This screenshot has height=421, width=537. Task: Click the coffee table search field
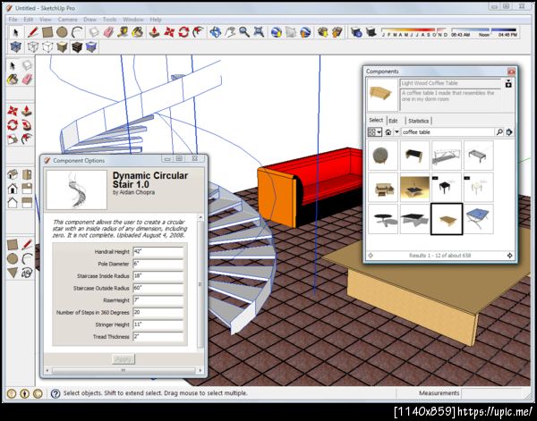coord(448,132)
